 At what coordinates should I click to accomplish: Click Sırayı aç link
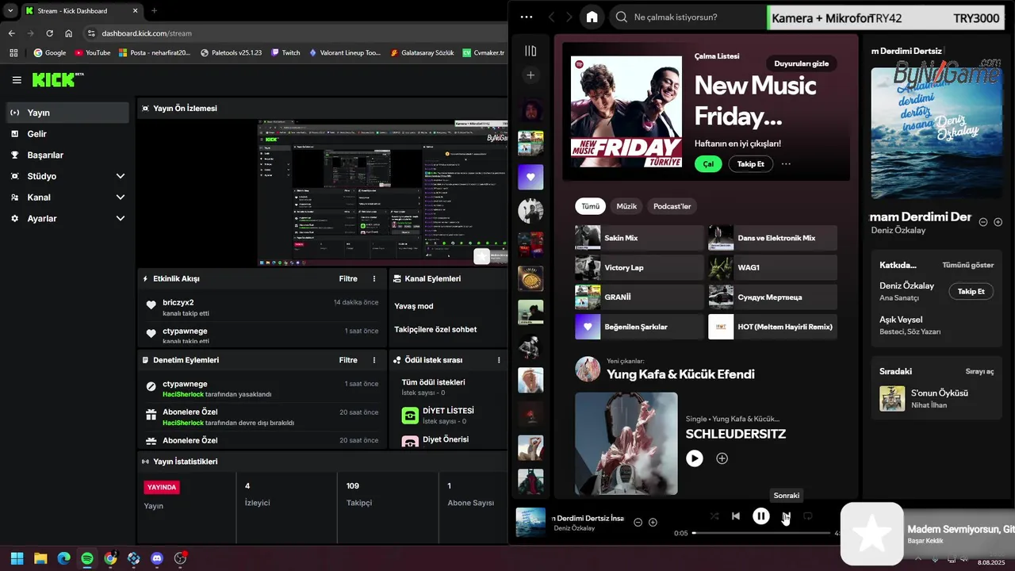coord(979,371)
